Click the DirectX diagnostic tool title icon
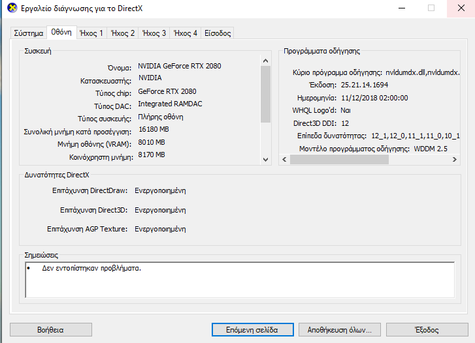The height and width of the screenshot is (343, 475). [x=12, y=8]
